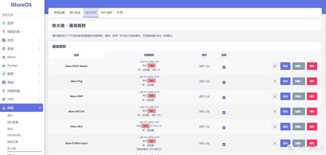The height and width of the screenshot is (155, 326).
Task: Click the 网络存储 storage icon
Action: (x=4, y=91)
